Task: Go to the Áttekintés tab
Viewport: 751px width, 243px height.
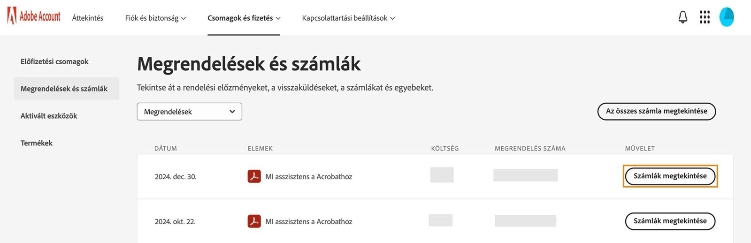Action: point(88,18)
